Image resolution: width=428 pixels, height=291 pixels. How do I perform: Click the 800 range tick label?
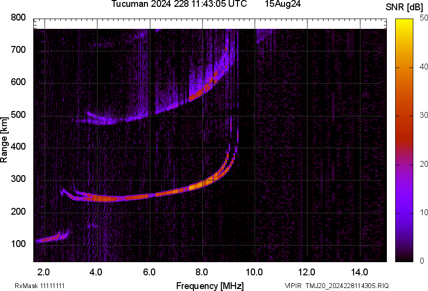[18, 18]
